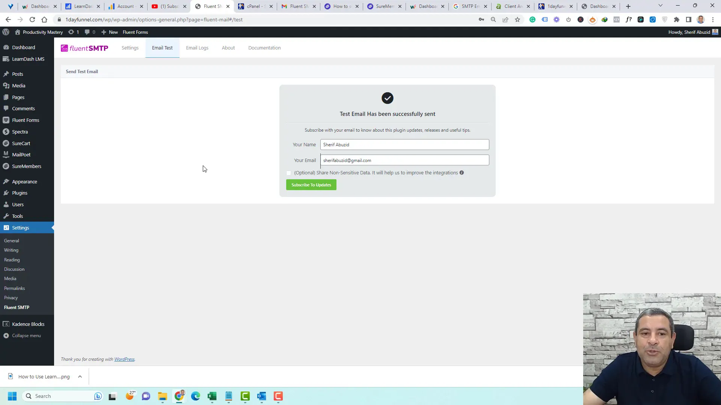This screenshot has height=405, width=721.
Task: Click the Documentation link
Action: tap(264, 48)
